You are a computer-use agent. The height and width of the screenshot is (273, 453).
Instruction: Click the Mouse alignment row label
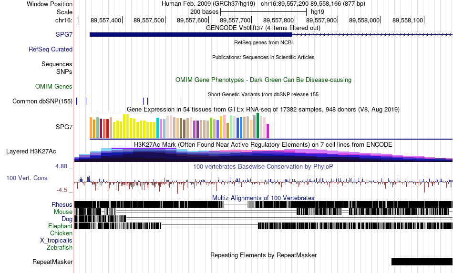point(62,212)
